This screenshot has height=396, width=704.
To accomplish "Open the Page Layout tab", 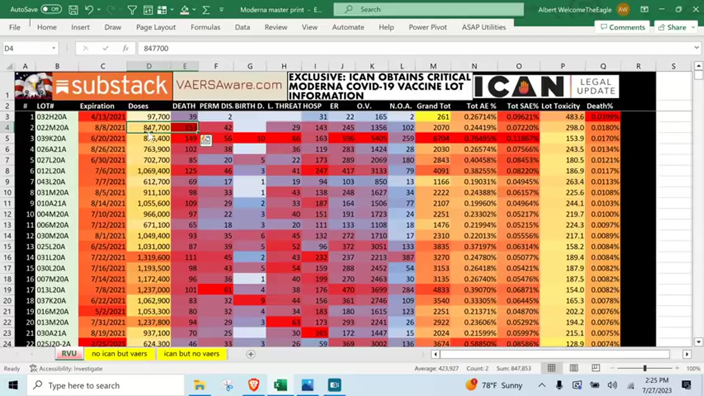I will [x=156, y=27].
